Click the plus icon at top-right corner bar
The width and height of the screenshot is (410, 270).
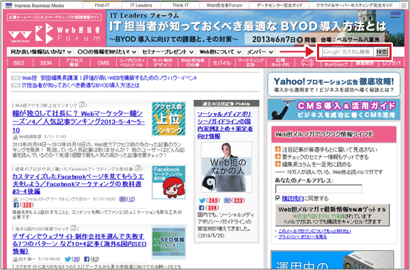[x=404, y=5]
